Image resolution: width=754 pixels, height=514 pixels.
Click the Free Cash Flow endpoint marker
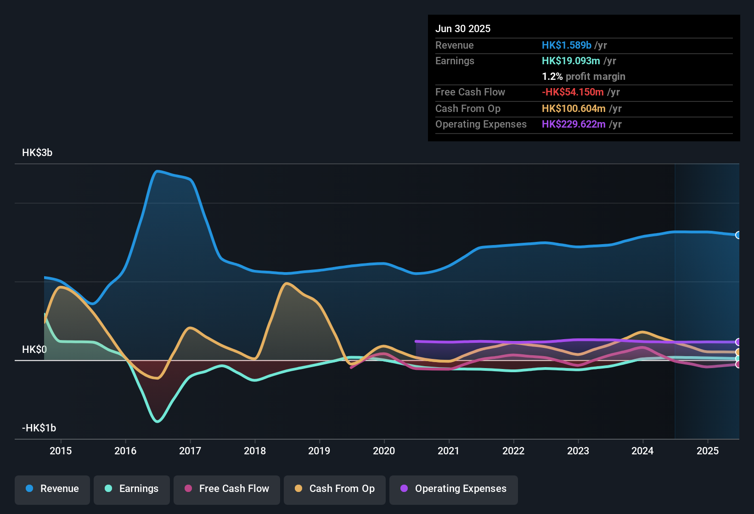[738, 365]
